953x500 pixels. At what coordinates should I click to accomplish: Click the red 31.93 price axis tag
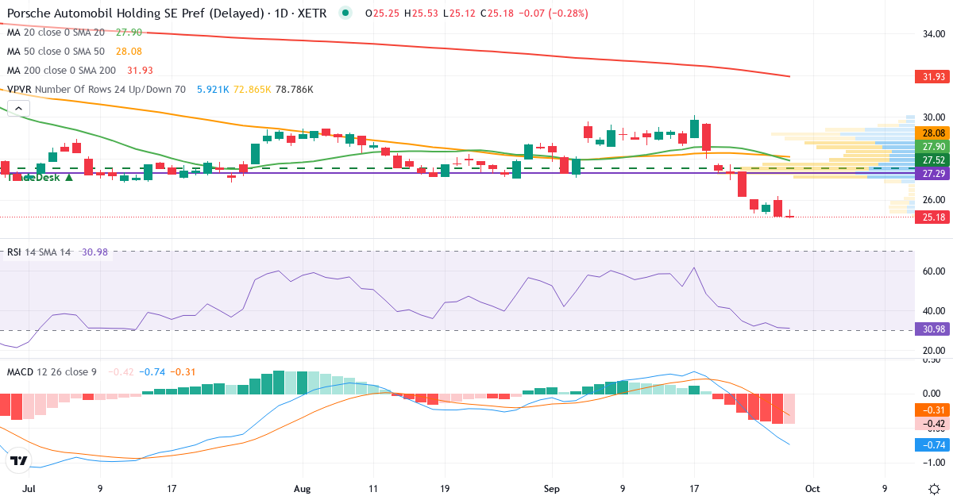click(x=933, y=77)
